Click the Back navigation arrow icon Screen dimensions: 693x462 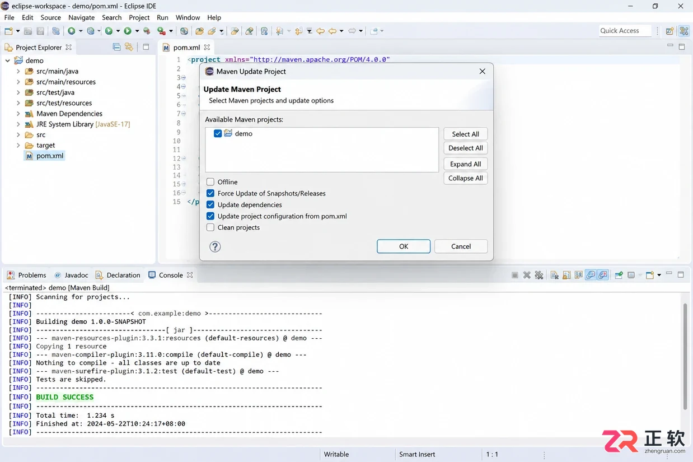333,31
